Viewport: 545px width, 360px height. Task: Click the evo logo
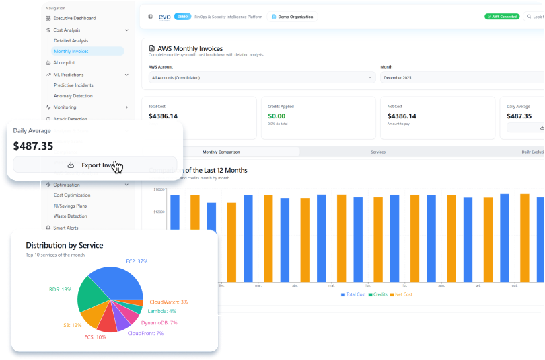click(x=164, y=17)
